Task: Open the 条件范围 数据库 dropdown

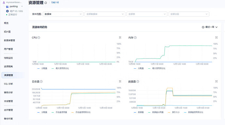Action: pos(63,14)
